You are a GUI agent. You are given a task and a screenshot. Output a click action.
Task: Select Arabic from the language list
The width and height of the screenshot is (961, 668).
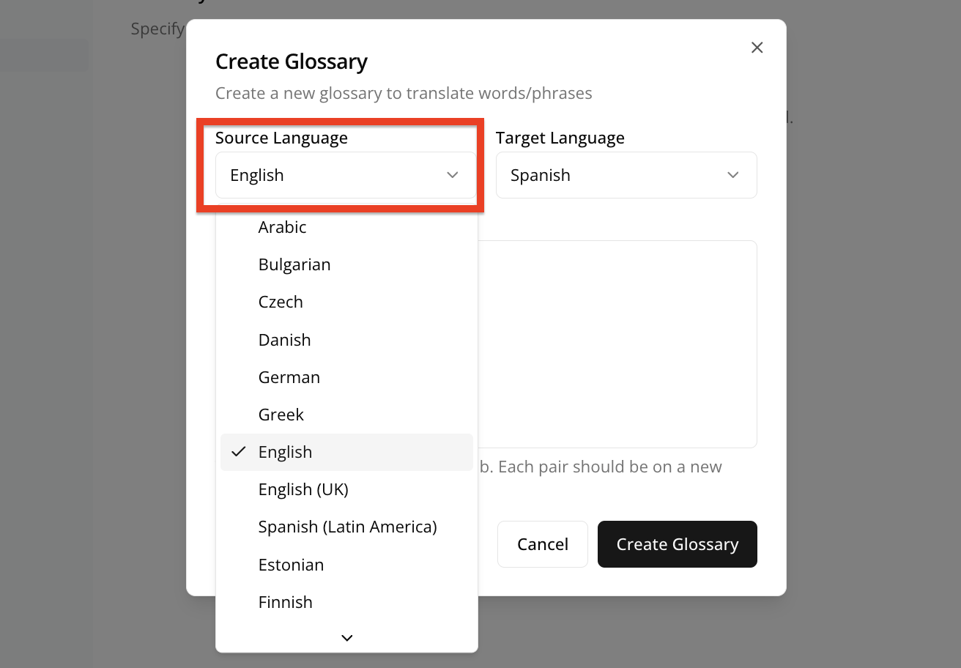pos(282,227)
